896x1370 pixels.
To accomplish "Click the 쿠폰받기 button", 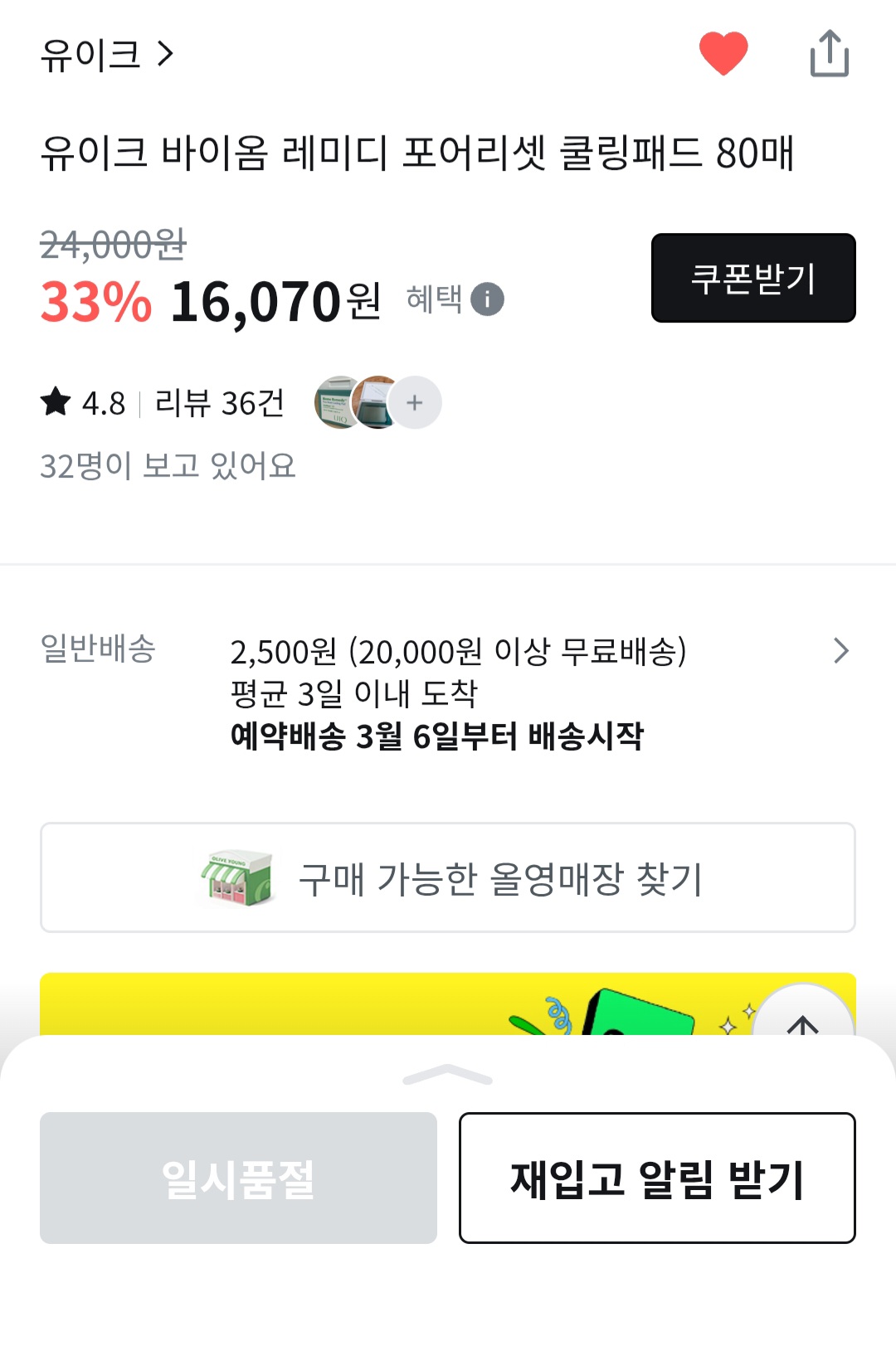I will (x=753, y=278).
